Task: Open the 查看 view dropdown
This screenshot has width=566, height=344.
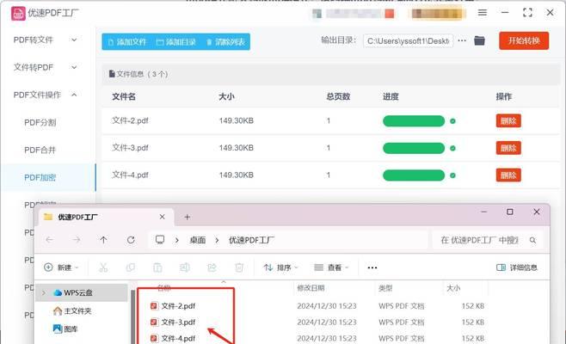Action: coord(331,267)
